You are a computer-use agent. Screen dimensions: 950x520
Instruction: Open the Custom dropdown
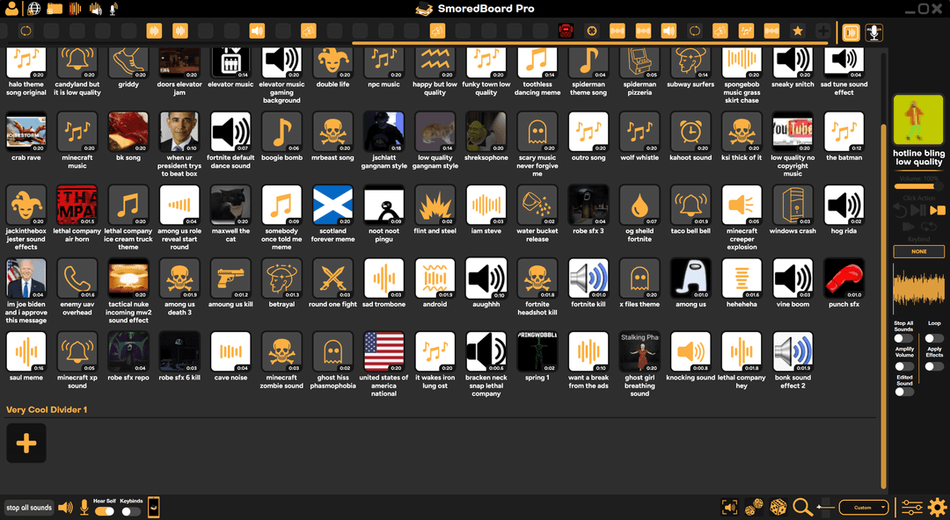(863, 508)
